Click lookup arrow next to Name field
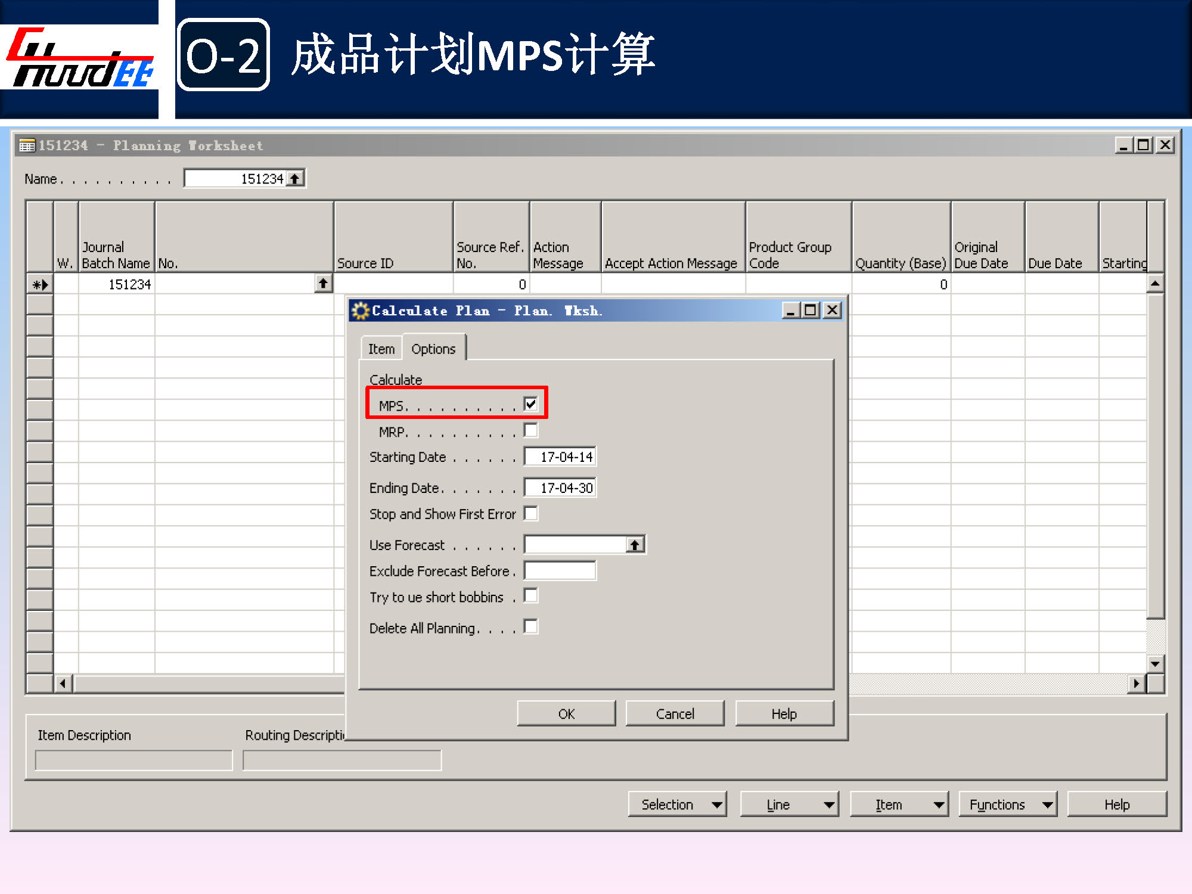 pyautogui.click(x=295, y=179)
